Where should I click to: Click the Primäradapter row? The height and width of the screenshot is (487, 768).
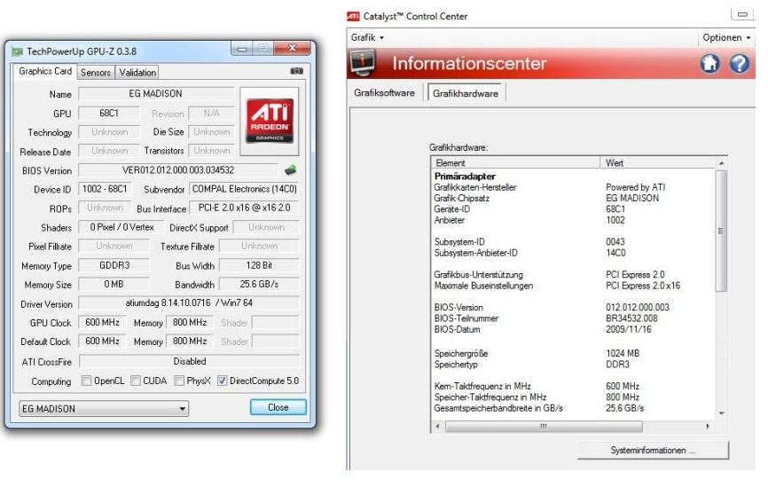[574, 177]
